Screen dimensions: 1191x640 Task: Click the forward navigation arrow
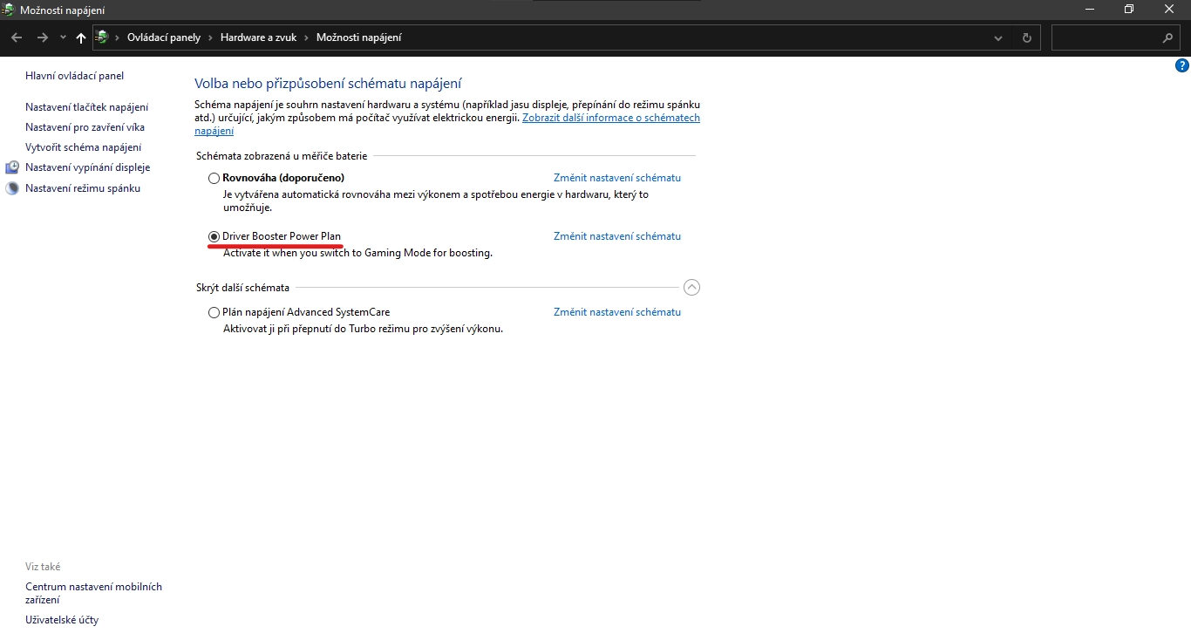pos(42,37)
